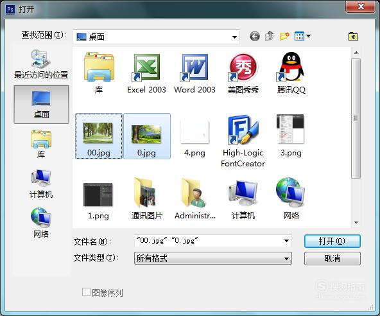Click the 取消 button
Viewport: 380px width, 316px height.
(332, 258)
